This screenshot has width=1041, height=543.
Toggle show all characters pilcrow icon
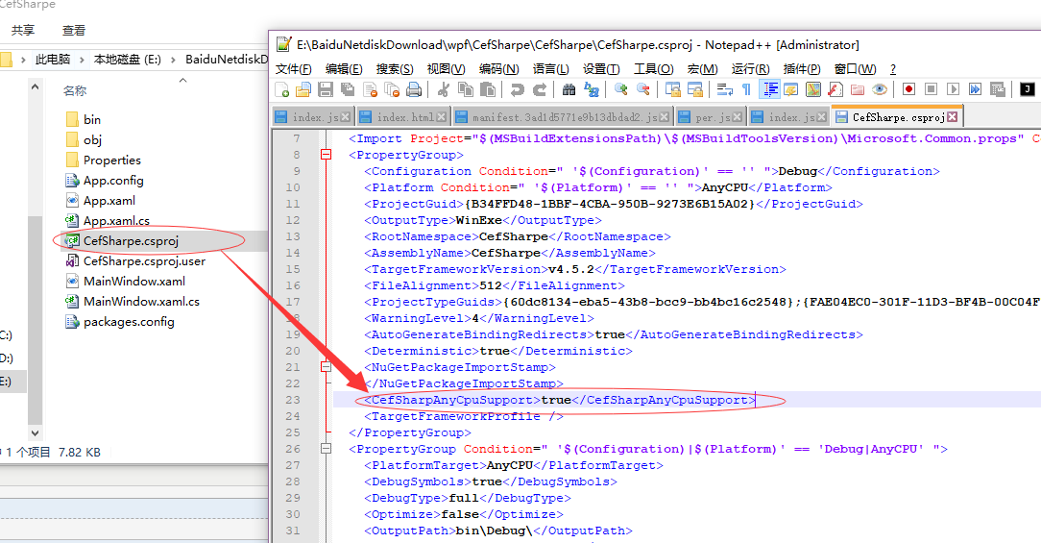point(747,89)
